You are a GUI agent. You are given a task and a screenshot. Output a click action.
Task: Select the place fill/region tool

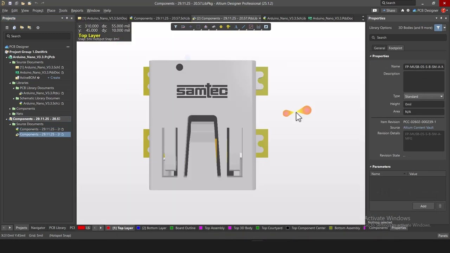(x=251, y=27)
